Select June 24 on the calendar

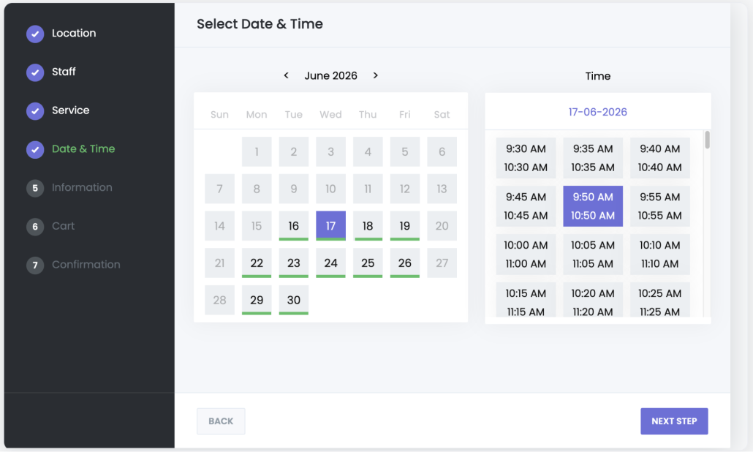(x=331, y=263)
